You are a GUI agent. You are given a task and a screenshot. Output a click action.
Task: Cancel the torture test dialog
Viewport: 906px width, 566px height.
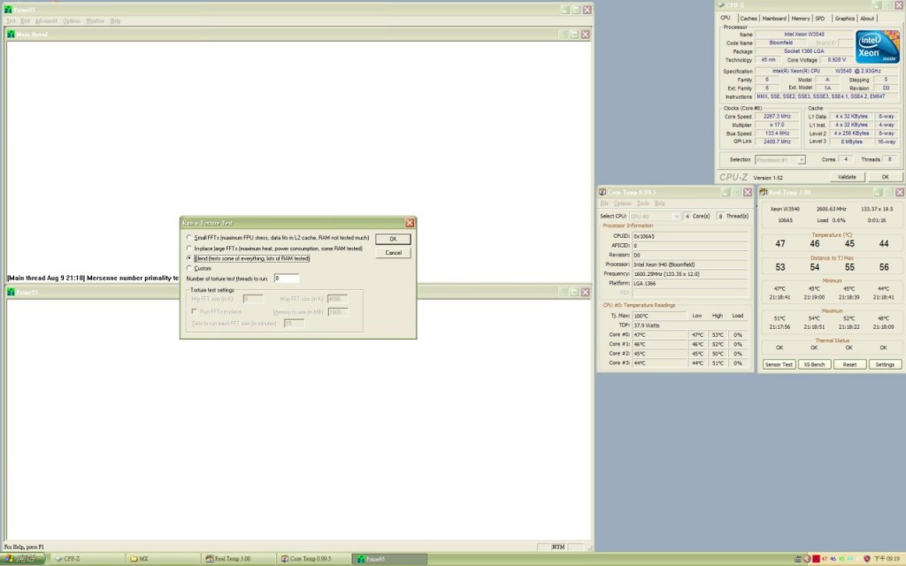[393, 253]
